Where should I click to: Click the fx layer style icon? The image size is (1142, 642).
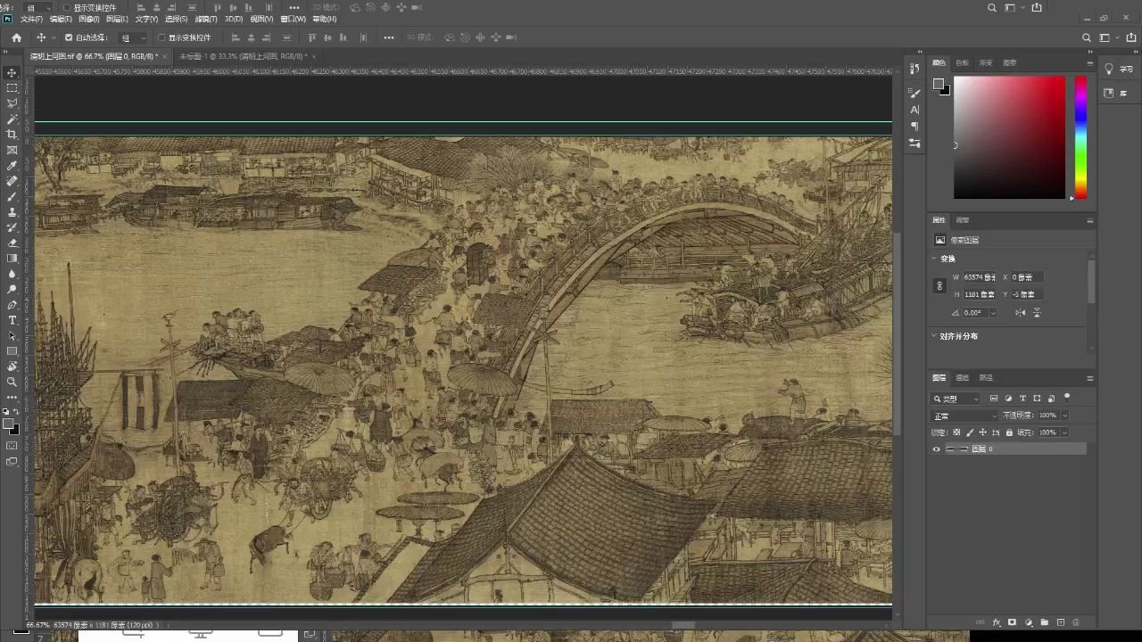(x=997, y=622)
